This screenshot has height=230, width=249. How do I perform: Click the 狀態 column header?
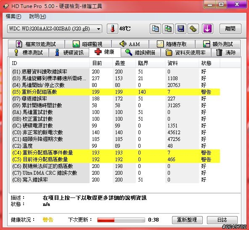coord(209,63)
